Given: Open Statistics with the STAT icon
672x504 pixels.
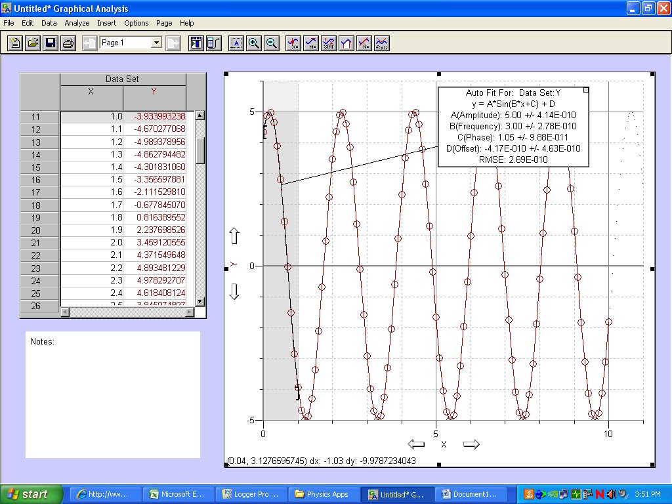Looking at the screenshot, I should click(329, 43).
